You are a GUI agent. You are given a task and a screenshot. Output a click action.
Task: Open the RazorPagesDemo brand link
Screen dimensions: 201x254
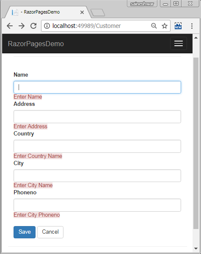(x=36, y=44)
